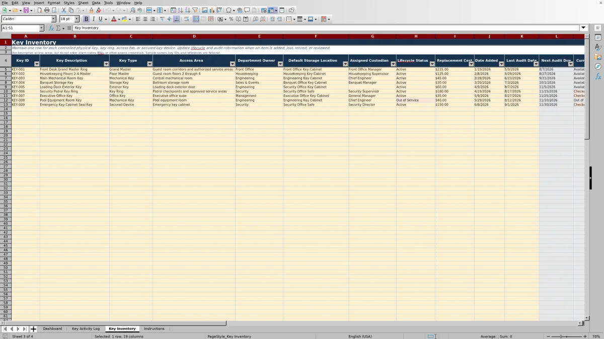Screen dimensions: 604x339
Task: Toggle Freeze Rows and Columns
Action: pyautogui.click(x=270, y=10)
